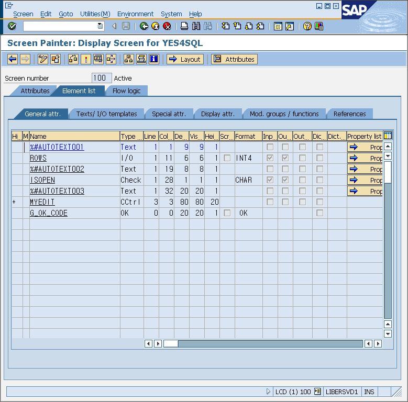Jump to First page icon
408x402 pixels.
pyautogui.click(x=226, y=26)
